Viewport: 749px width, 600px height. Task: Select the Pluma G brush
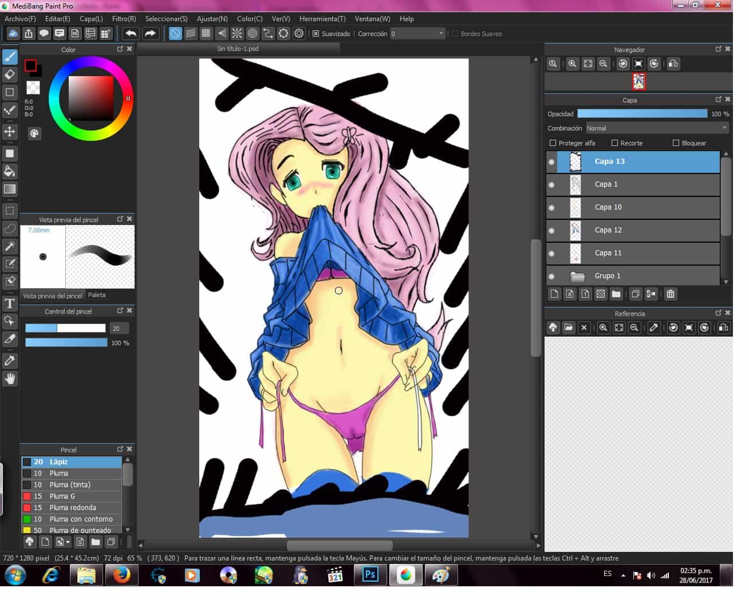point(72,496)
